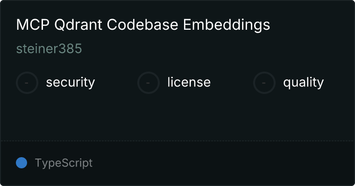Click the TypeScript language label

click(64, 163)
